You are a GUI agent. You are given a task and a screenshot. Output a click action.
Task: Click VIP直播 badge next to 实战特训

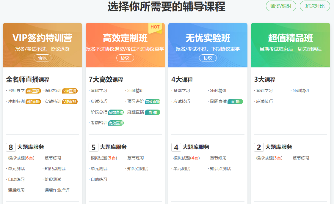[70, 102]
